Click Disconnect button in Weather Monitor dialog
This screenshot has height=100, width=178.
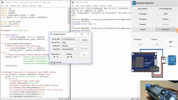[x=85, y=48]
